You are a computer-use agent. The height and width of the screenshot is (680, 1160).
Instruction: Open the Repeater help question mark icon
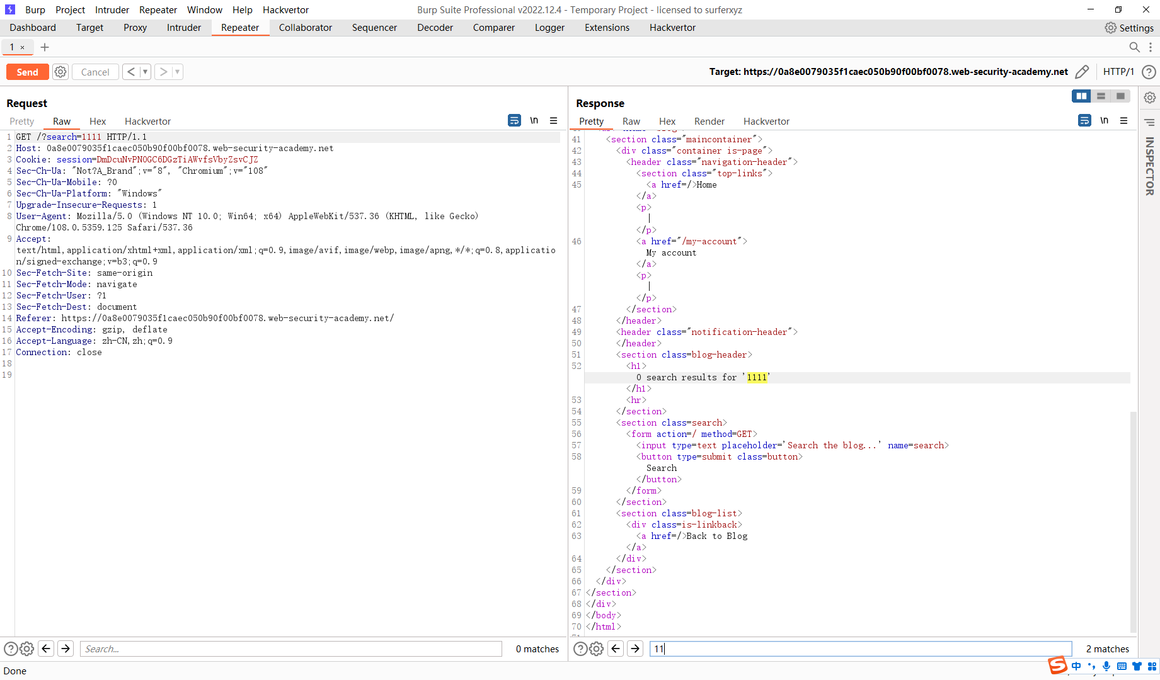tap(1149, 72)
